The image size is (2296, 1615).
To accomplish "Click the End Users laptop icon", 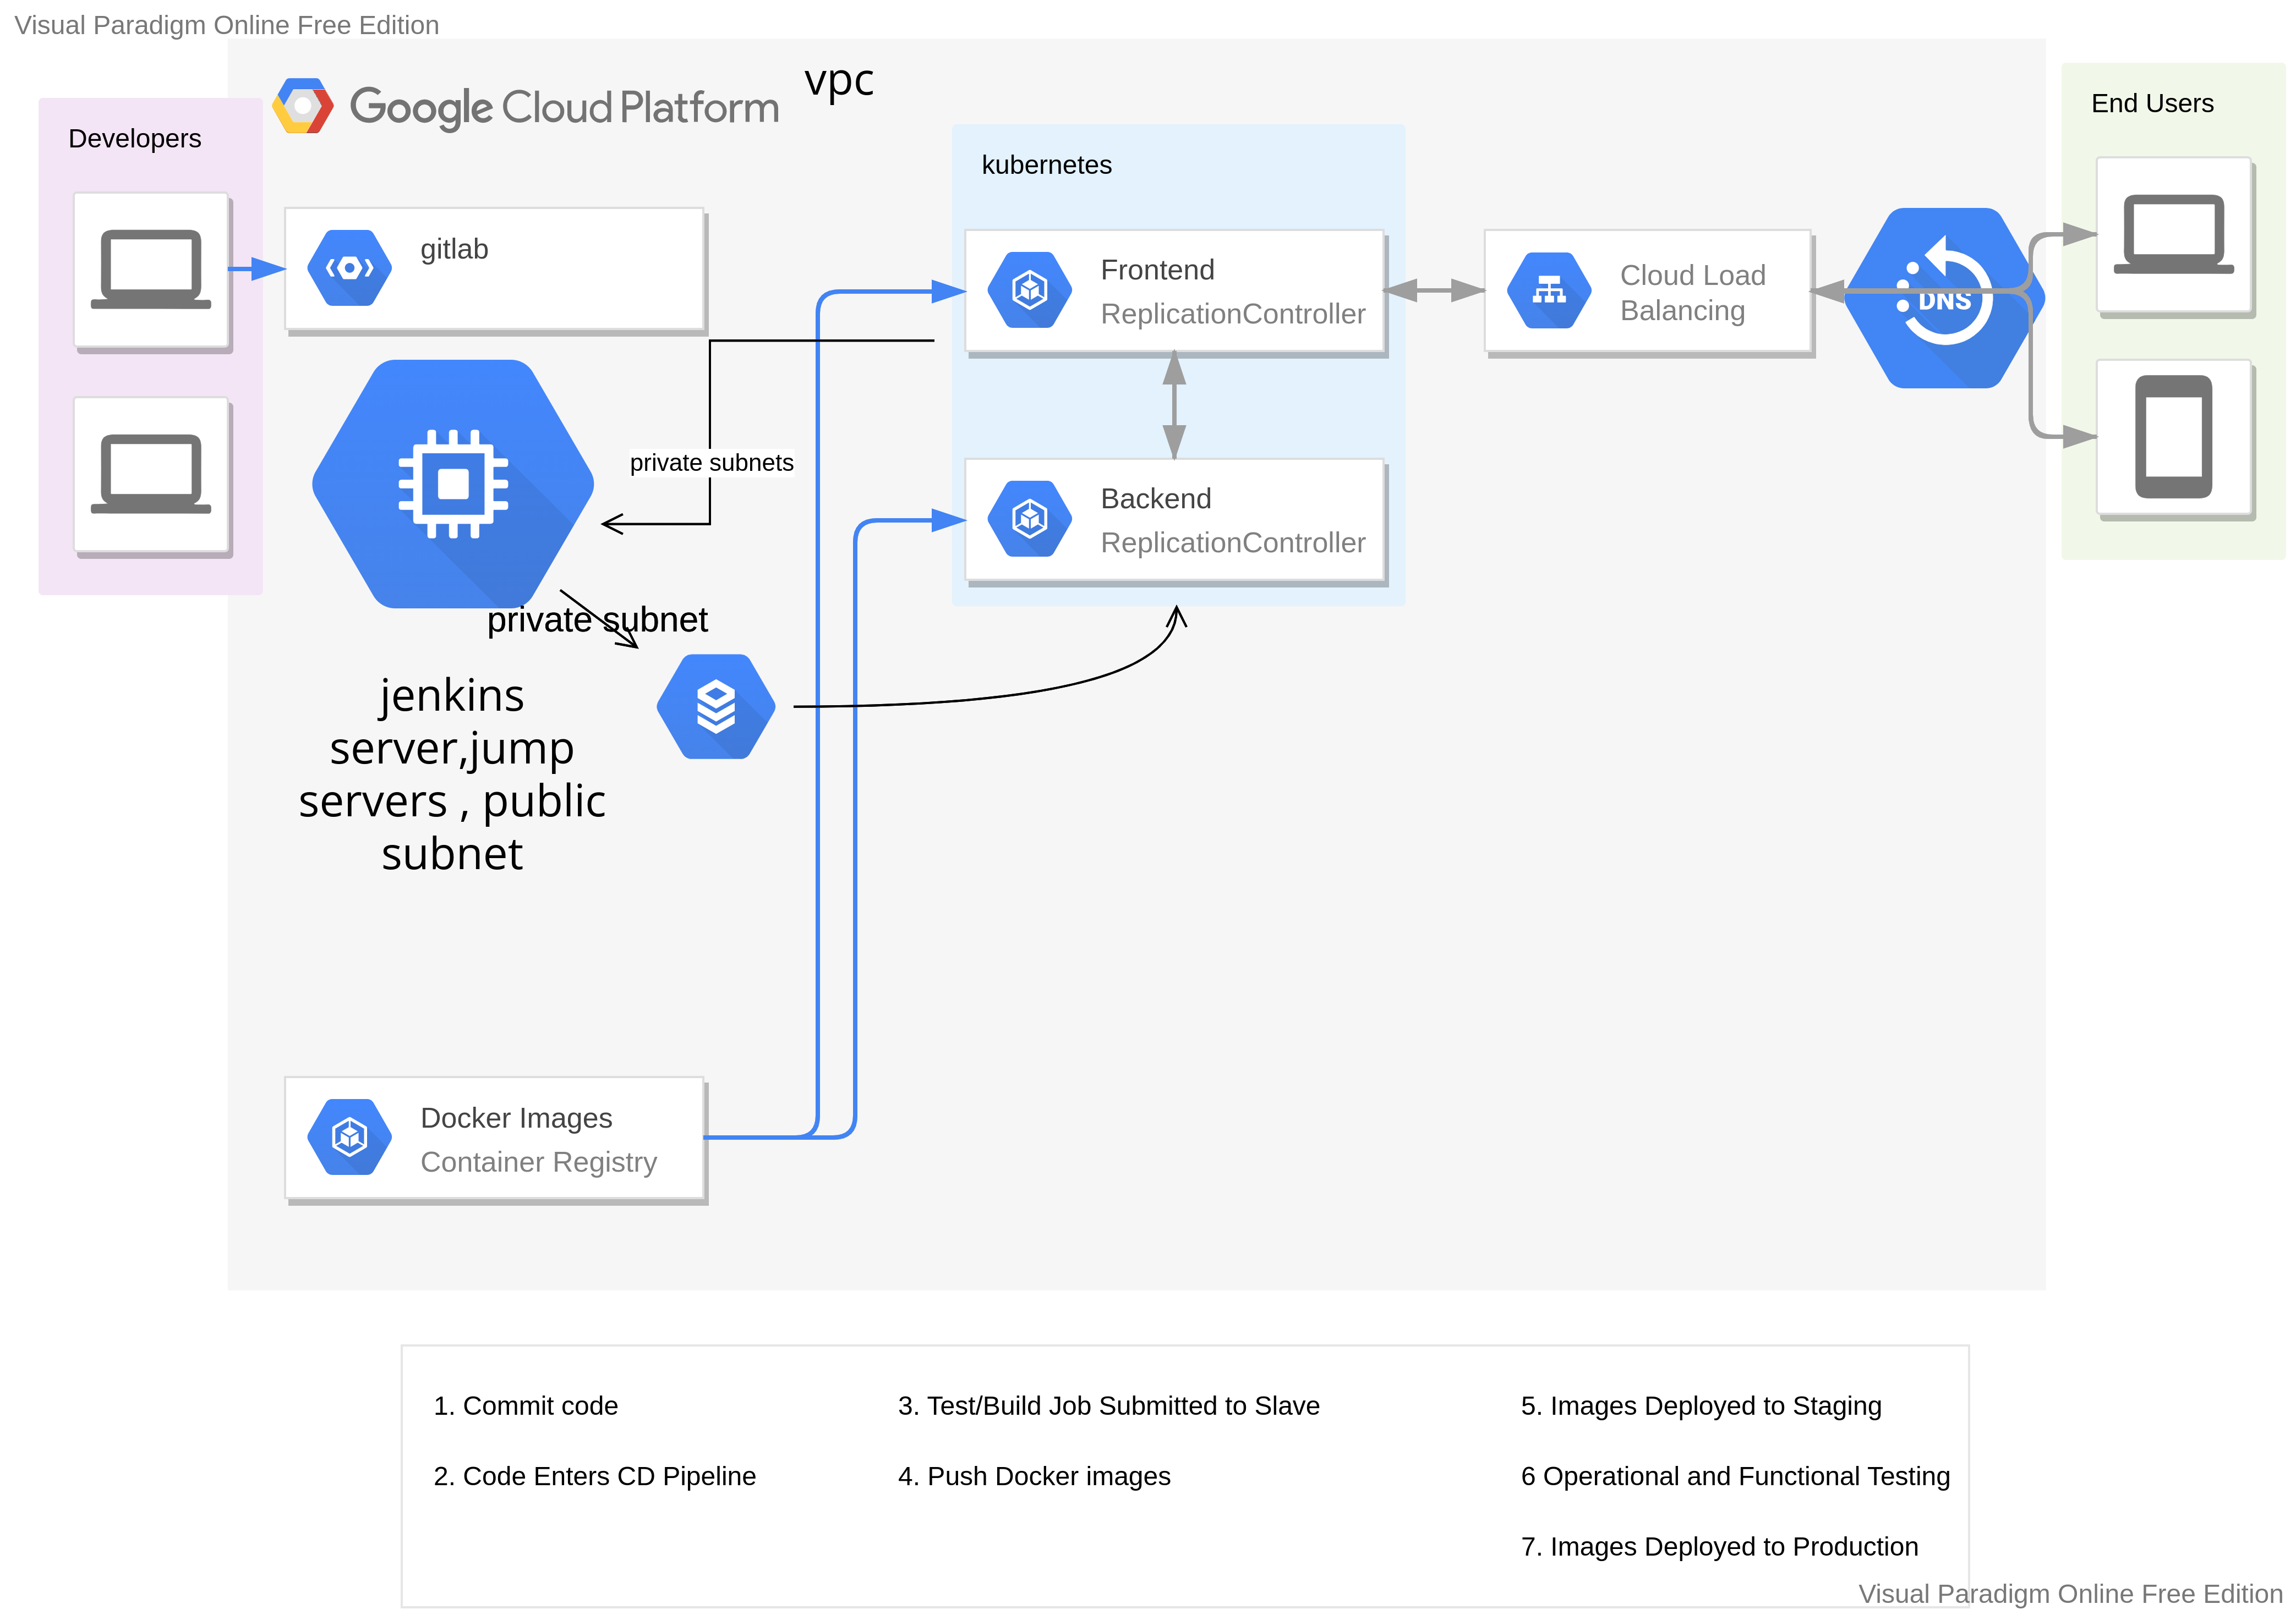I will coord(2174,235).
